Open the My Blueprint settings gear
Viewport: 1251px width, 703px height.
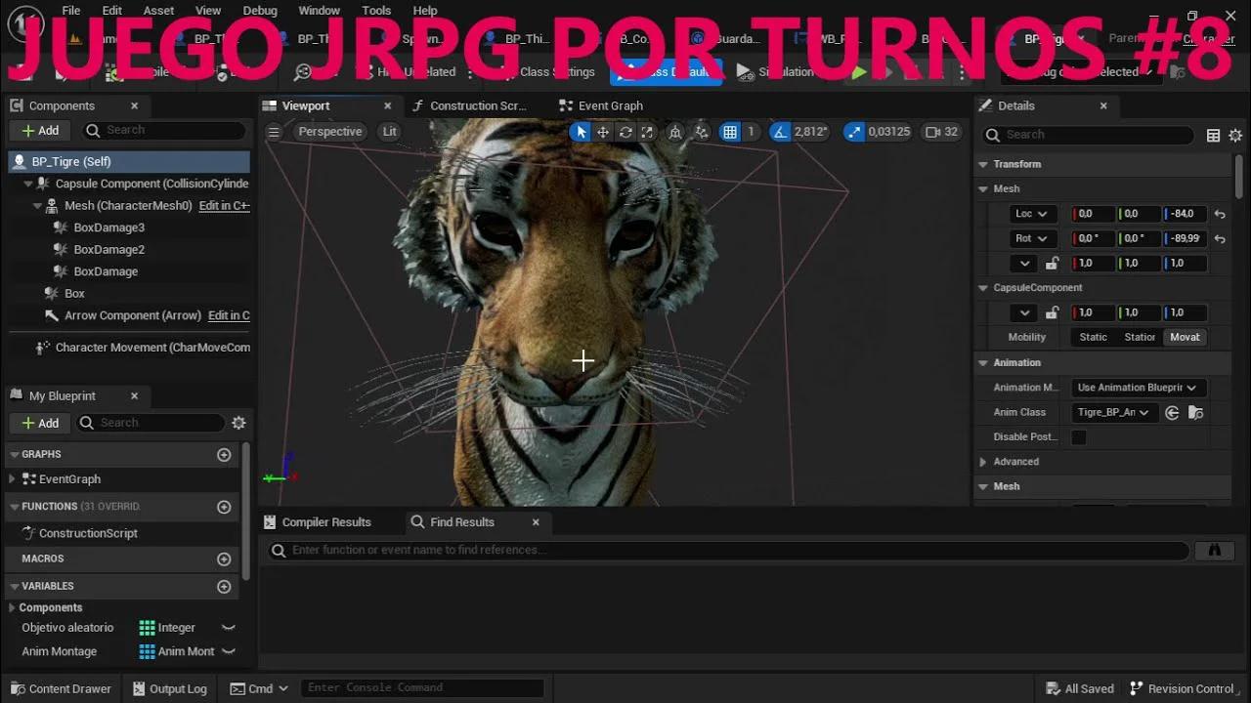(238, 423)
